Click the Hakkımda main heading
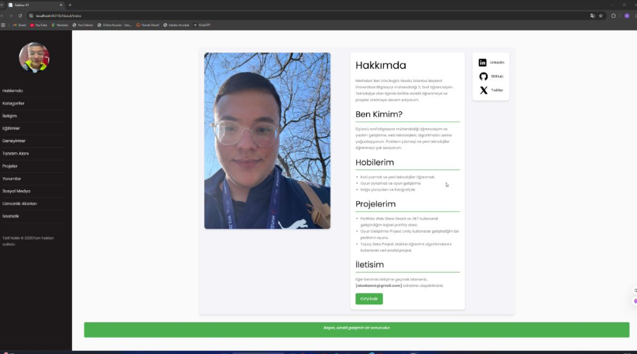637x354 pixels. pos(381,65)
